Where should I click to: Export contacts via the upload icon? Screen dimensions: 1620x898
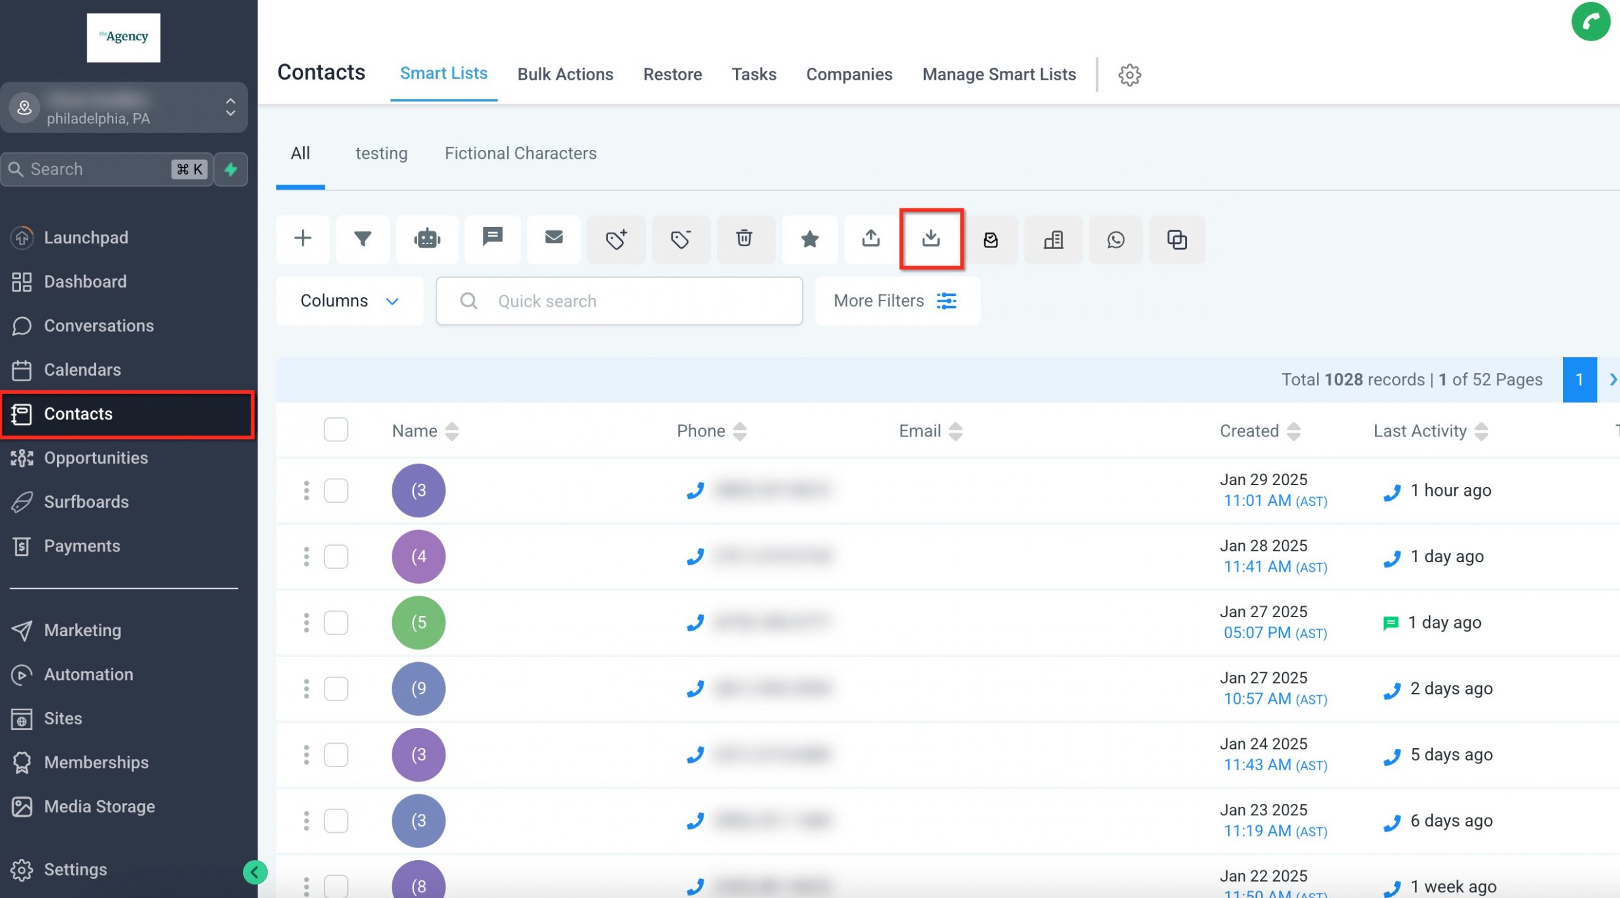[871, 239]
